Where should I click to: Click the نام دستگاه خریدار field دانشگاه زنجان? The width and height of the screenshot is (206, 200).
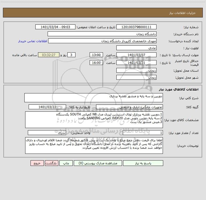point(102,34)
